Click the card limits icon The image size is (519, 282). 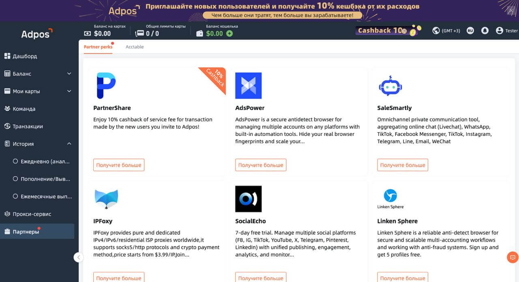(x=139, y=34)
